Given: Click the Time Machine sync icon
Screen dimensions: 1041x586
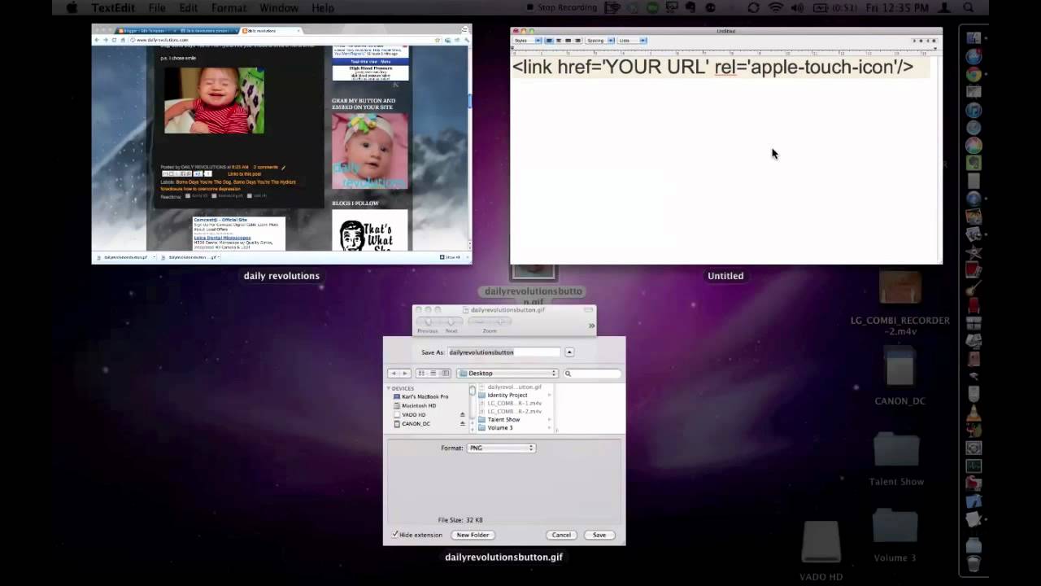Looking at the screenshot, I should point(754,7).
